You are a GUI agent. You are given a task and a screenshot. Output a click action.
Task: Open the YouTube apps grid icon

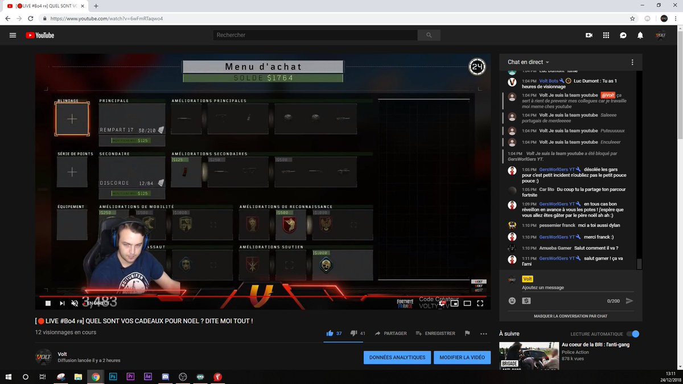coord(606,35)
